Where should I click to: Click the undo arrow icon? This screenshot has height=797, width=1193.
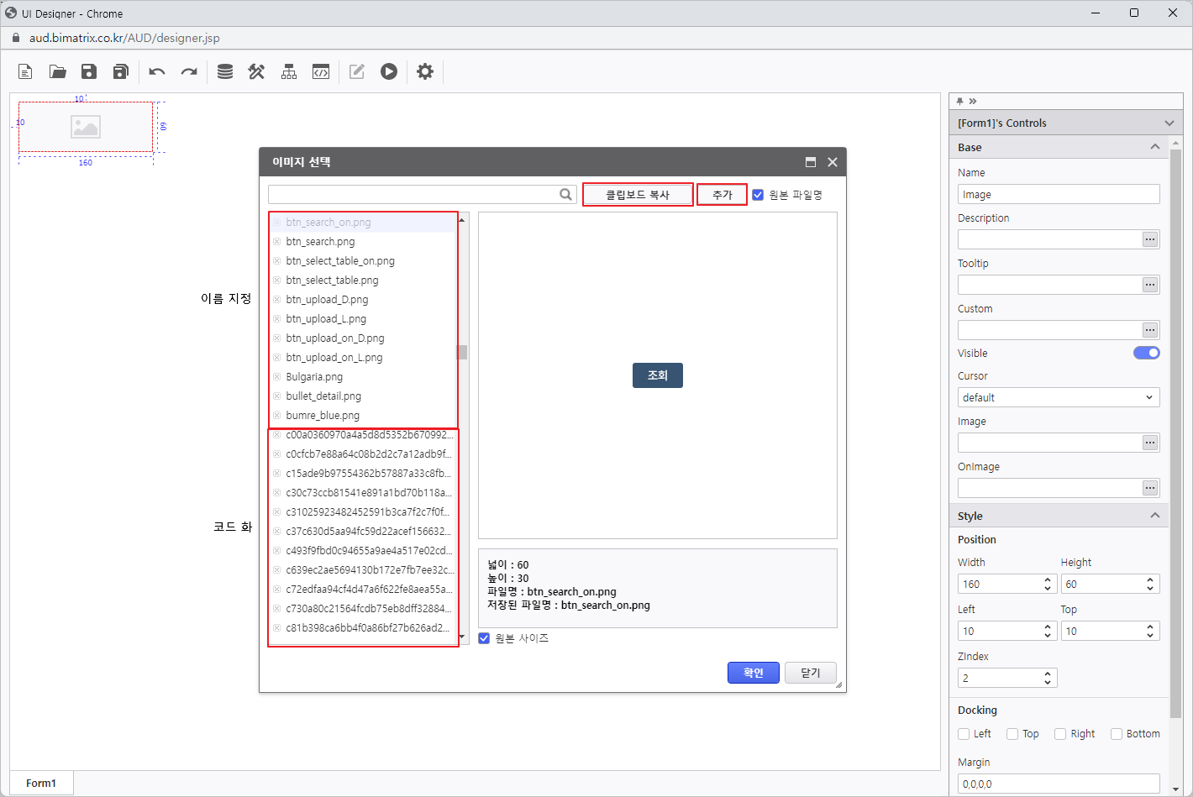click(157, 72)
